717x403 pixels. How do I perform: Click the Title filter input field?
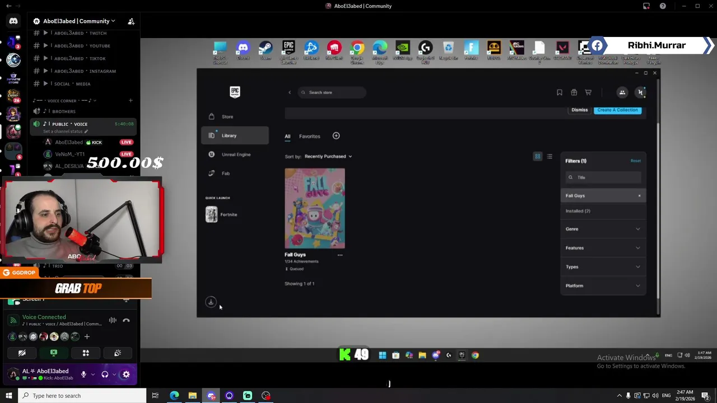point(603,177)
